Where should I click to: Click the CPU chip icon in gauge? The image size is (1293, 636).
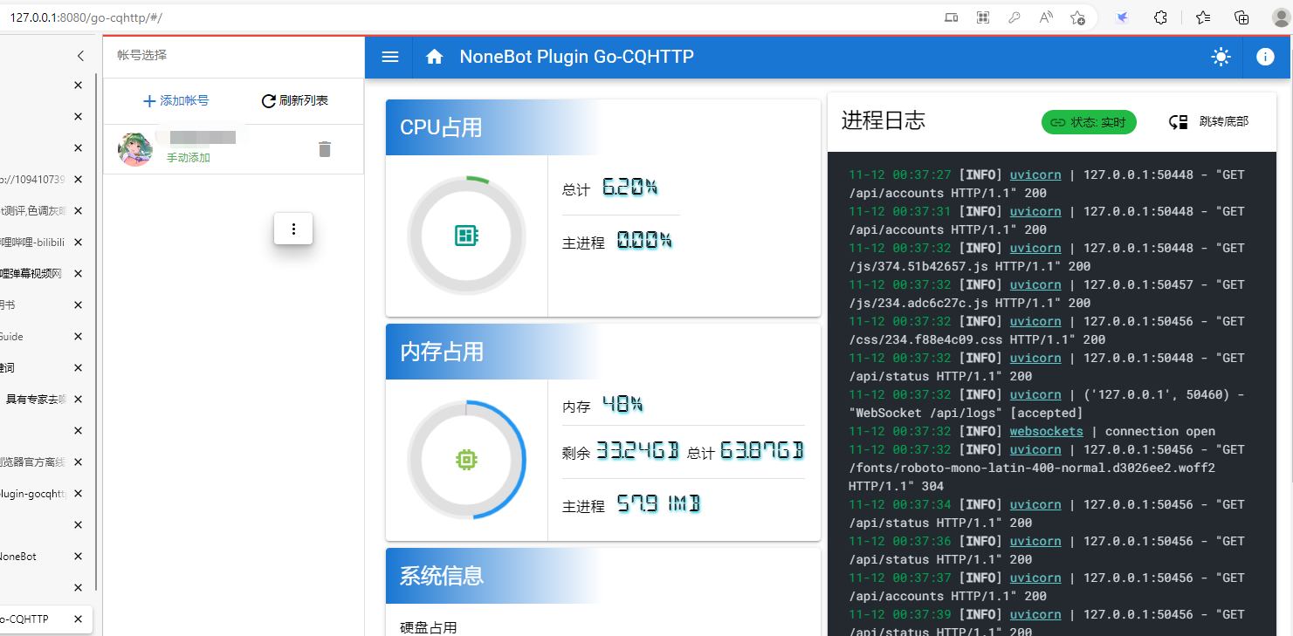tap(466, 236)
